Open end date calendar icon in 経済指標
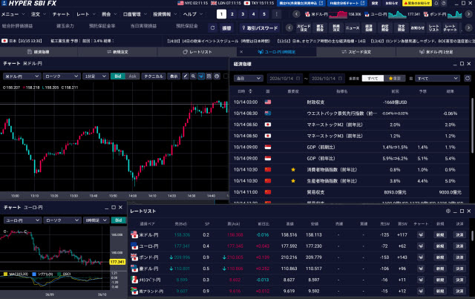 pos(340,79)
